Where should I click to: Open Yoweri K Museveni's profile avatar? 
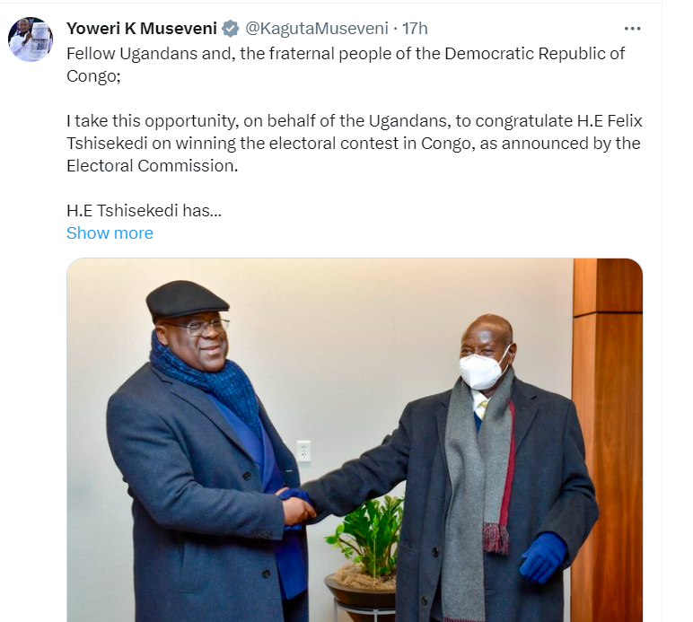pyautogui.click(x=31, y=39)
